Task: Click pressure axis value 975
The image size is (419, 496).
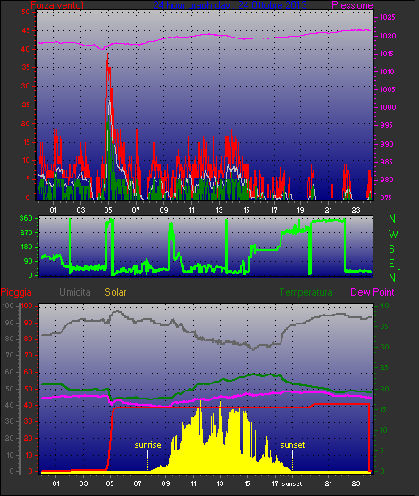Action: [385, 198]
